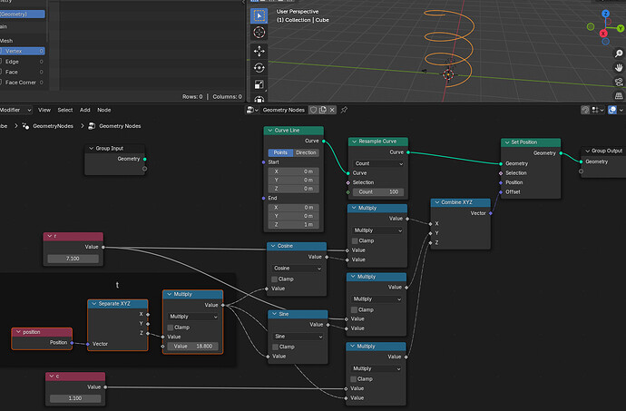
Task: Click the blue Z axis gizmo handle
Action: [x=606, y=14]
